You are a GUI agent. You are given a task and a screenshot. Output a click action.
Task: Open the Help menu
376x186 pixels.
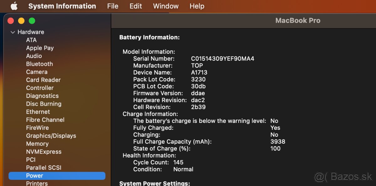197,6
